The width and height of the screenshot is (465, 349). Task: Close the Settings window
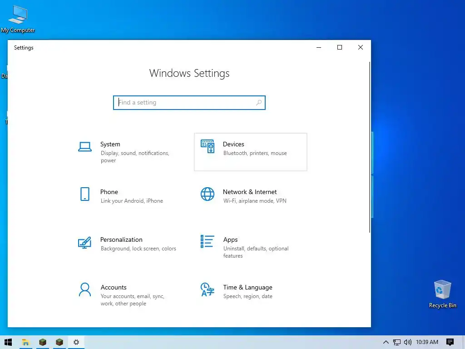pyautogui.click(x=360, y=47)
